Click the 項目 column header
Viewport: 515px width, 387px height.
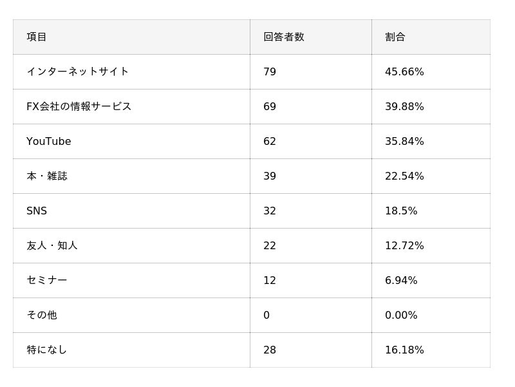[36, 37]
